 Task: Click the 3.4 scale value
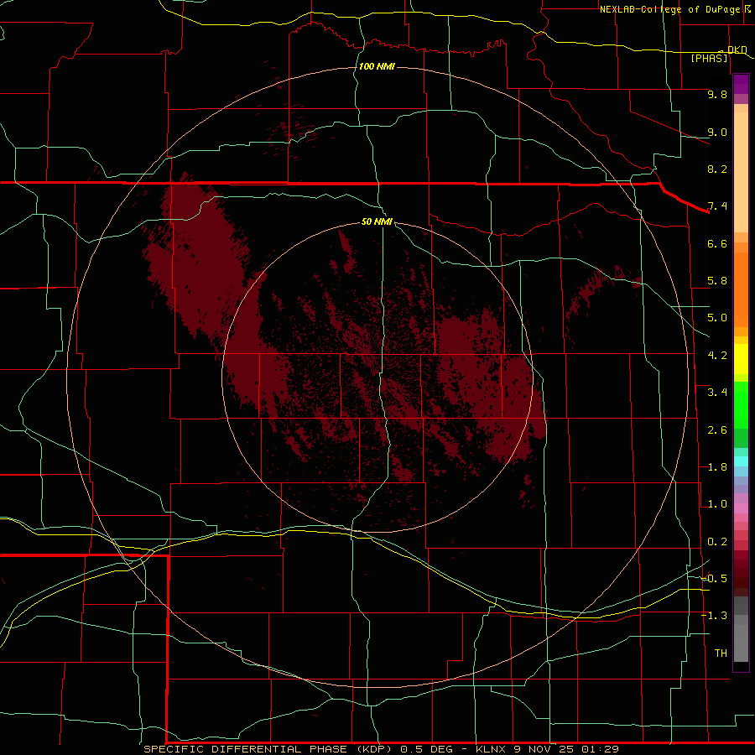[717, 393]
